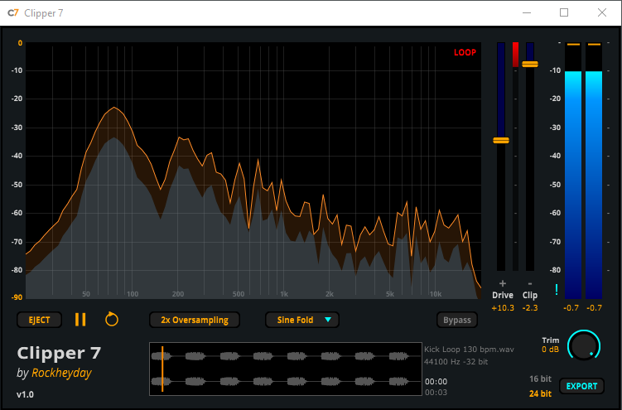622x410 pixels.
Task: Click the cyan exclamation warning icon
Action: click(x=557, y=290)
